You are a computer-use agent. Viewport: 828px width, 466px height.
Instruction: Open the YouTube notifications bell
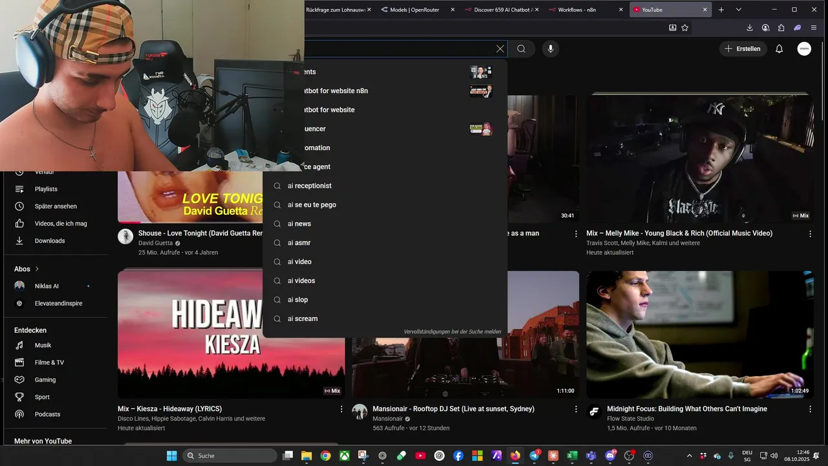pyautogui.click(x=779, y=49)
